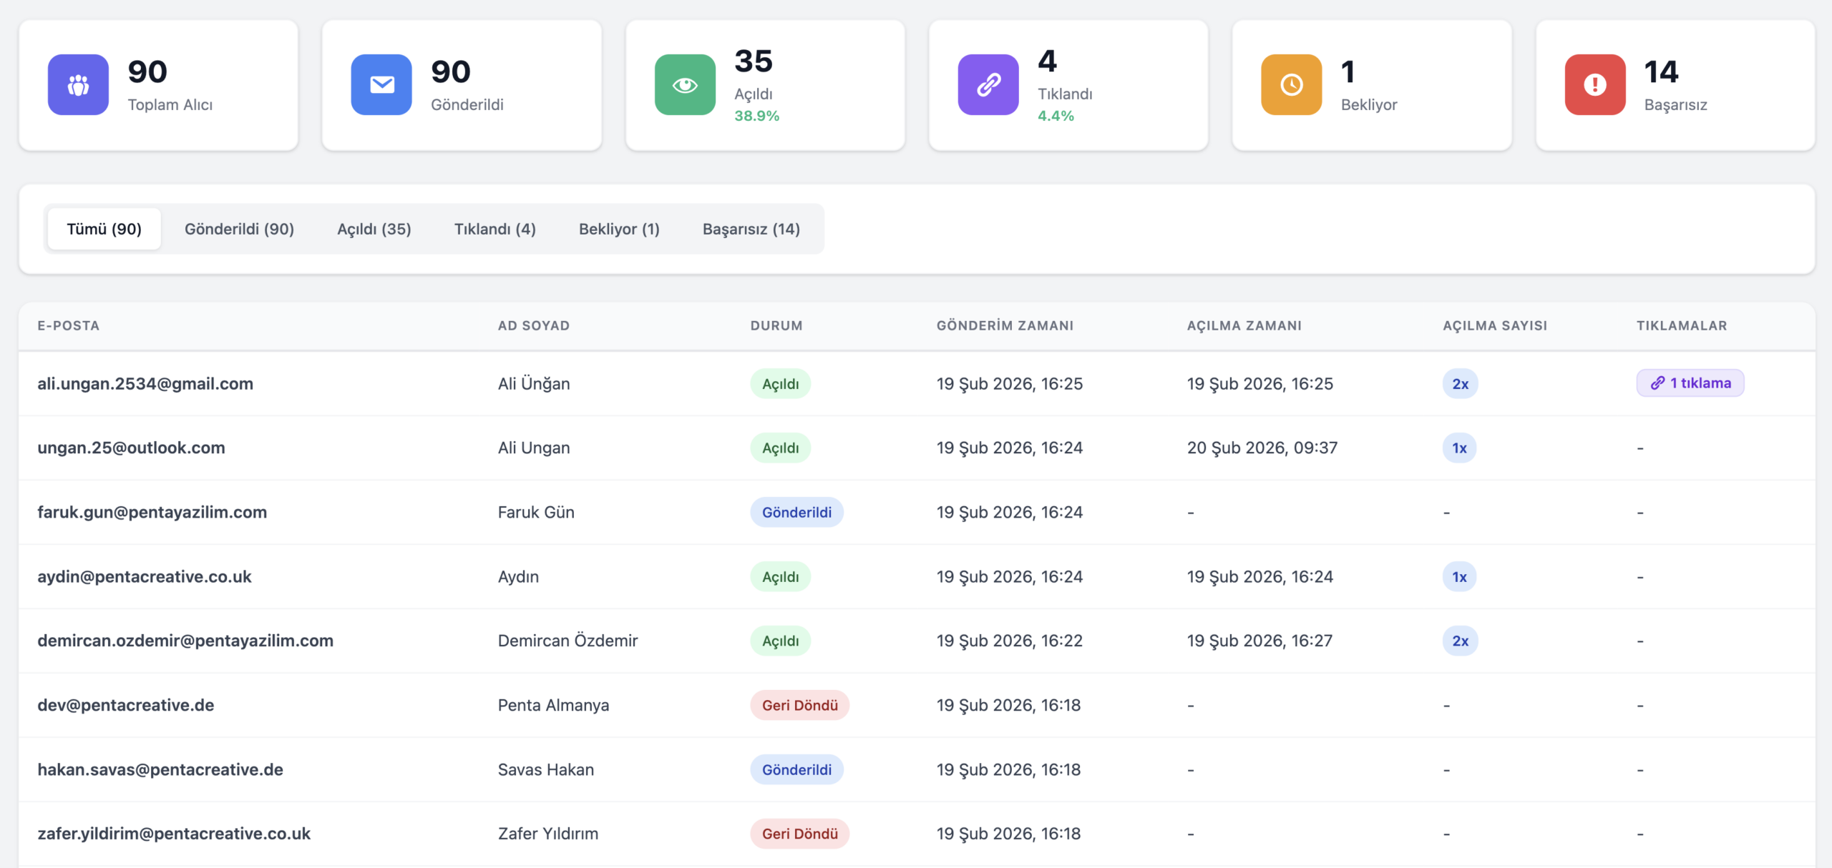This screenshot has width=1832, height=868.
Task: View the Başarısız (14) tab
Action: coord(751,229)
